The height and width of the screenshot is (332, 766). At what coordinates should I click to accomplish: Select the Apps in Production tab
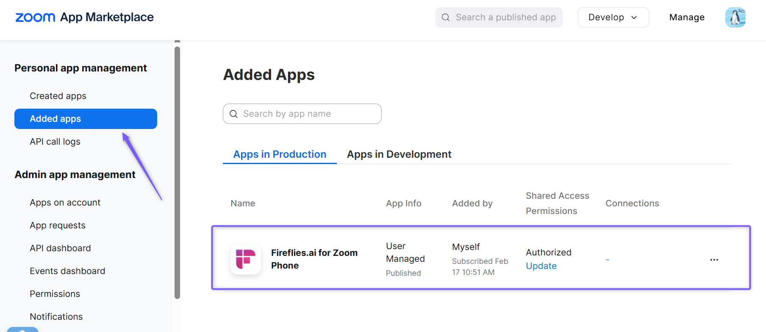[x=280, y=154]
